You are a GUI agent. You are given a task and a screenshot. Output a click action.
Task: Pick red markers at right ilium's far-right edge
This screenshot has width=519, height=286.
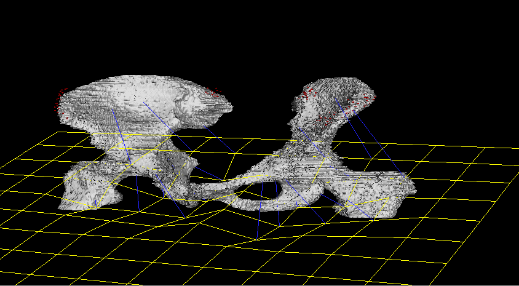368,97
